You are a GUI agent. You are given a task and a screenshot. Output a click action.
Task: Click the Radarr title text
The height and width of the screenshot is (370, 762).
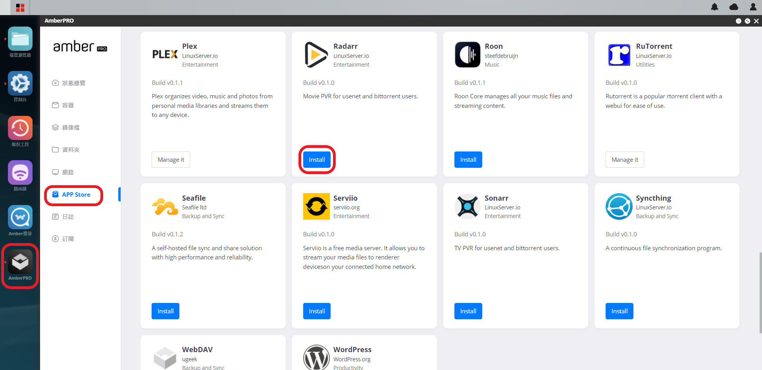[x=345, y=46]
